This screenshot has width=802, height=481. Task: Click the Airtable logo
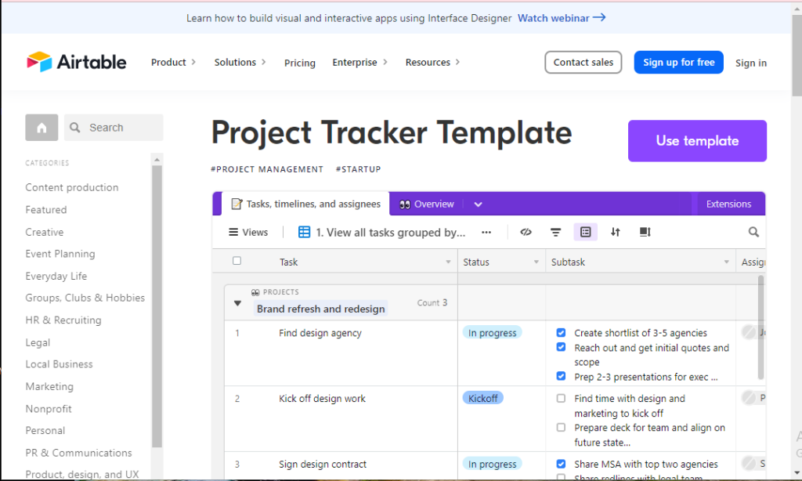click(x=77, y=62)
